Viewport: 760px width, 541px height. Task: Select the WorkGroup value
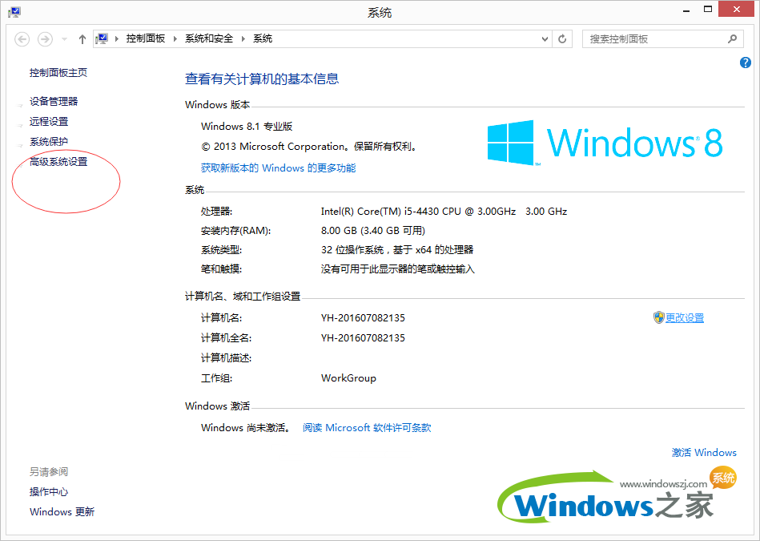pyautogui.click(x=348, y=378)
